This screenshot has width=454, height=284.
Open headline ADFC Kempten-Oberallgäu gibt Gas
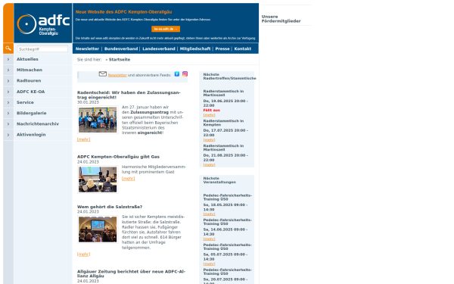(x=118, y=157)
